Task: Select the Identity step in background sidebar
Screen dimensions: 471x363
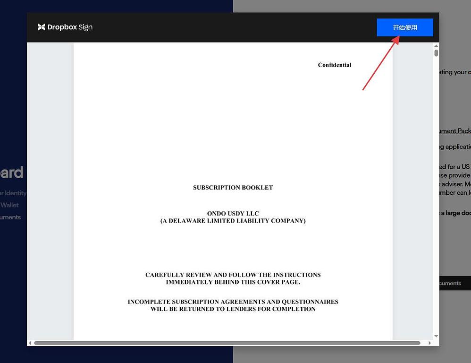Action: click(x=13, y=193)
